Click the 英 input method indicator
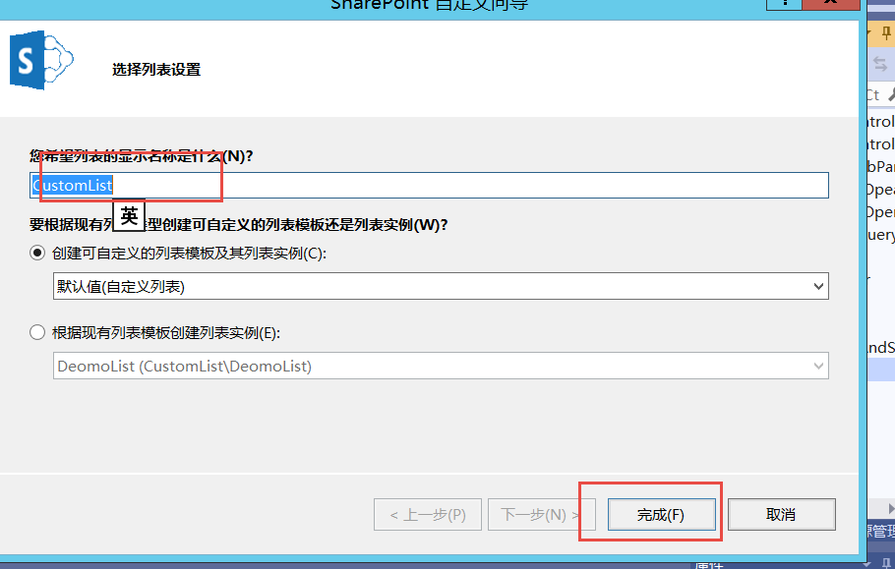 (129, 215)
